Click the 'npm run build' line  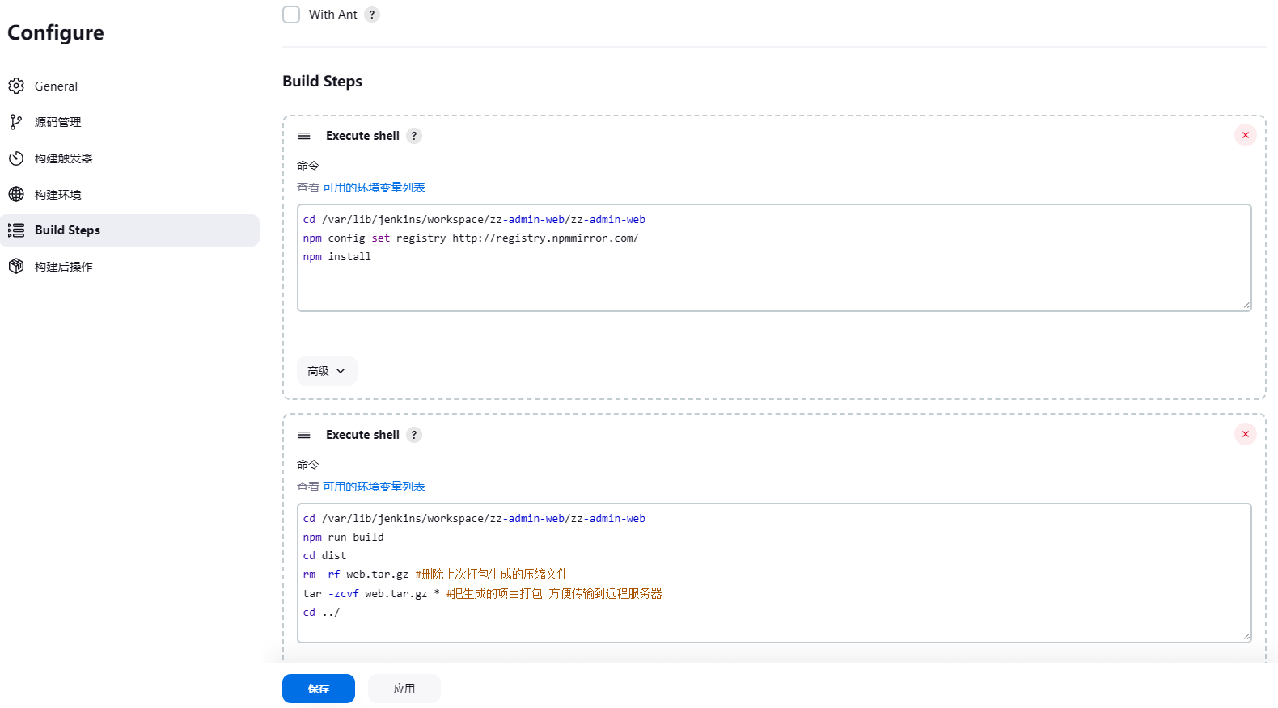point(344,537)
